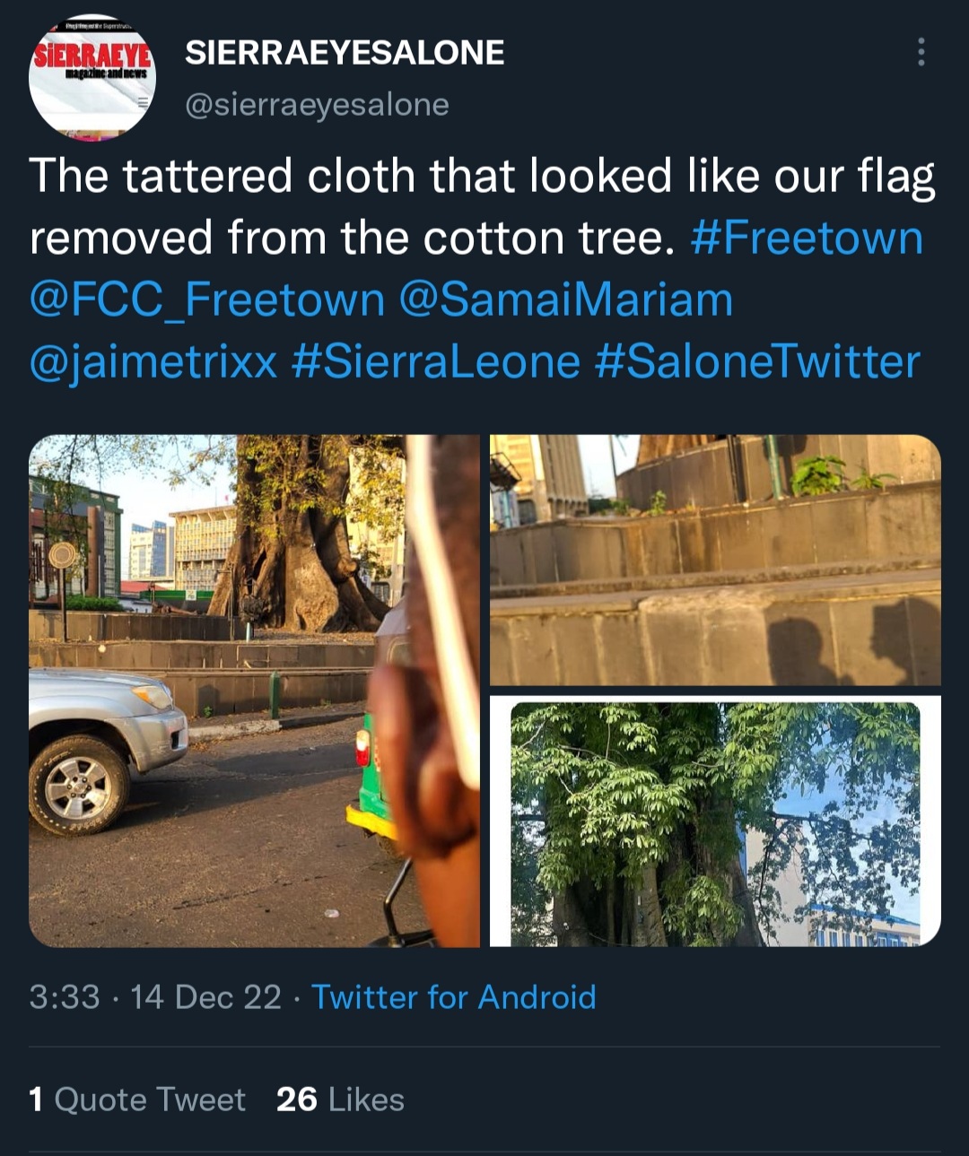
Task: Open the SierraEye profile avatar
Action: (x=92, y=77)
